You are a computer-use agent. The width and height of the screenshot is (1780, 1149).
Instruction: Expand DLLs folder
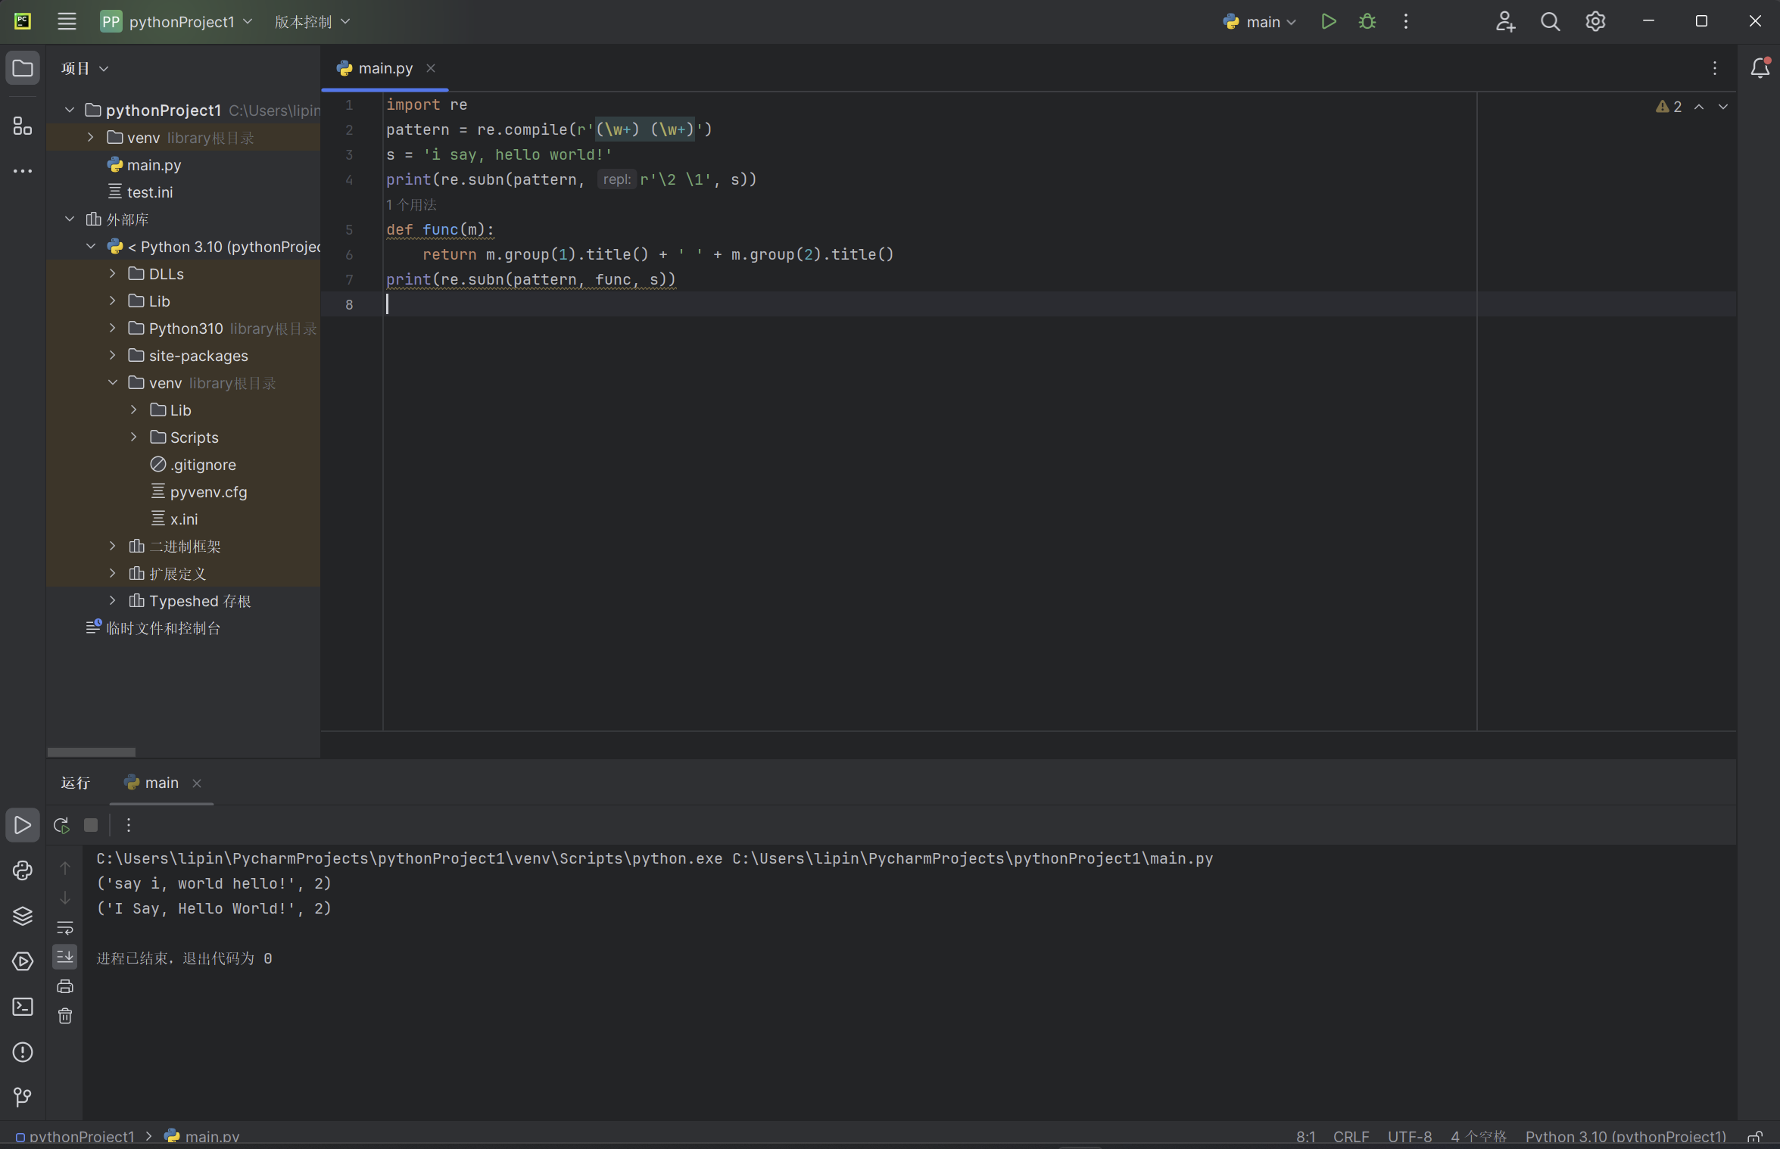coord(112,274)
